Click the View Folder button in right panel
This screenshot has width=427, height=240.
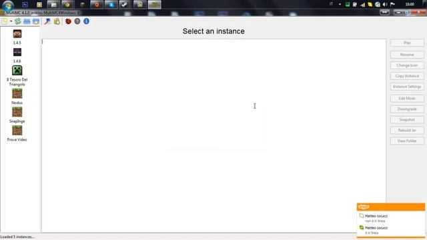click(x=407, y=141)
